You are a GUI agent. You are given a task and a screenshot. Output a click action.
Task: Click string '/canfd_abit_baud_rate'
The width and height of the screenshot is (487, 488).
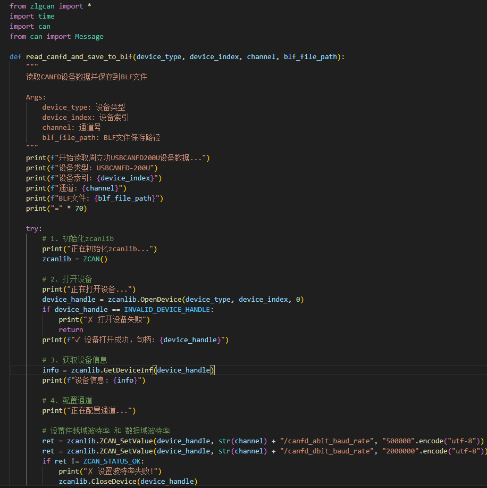[x=326, y=441]
